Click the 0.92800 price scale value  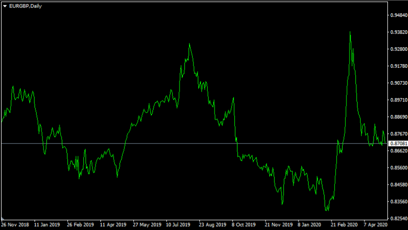tap(398, 49)
